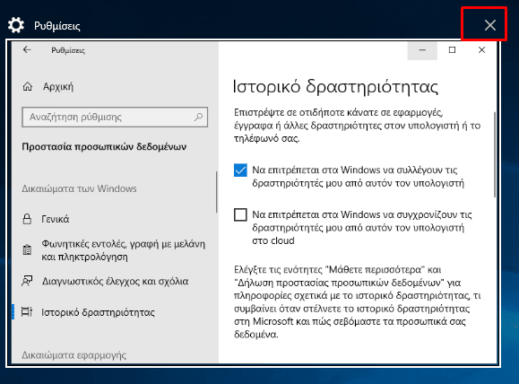The image size is (519, 384).
Task: Click the Ρυθμίσεις gear icon in overlay title
Action: 16,25
